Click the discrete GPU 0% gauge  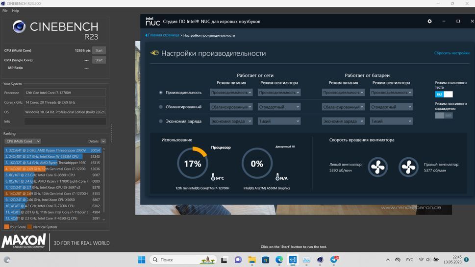pyautogui.click(x=257, y=164)
